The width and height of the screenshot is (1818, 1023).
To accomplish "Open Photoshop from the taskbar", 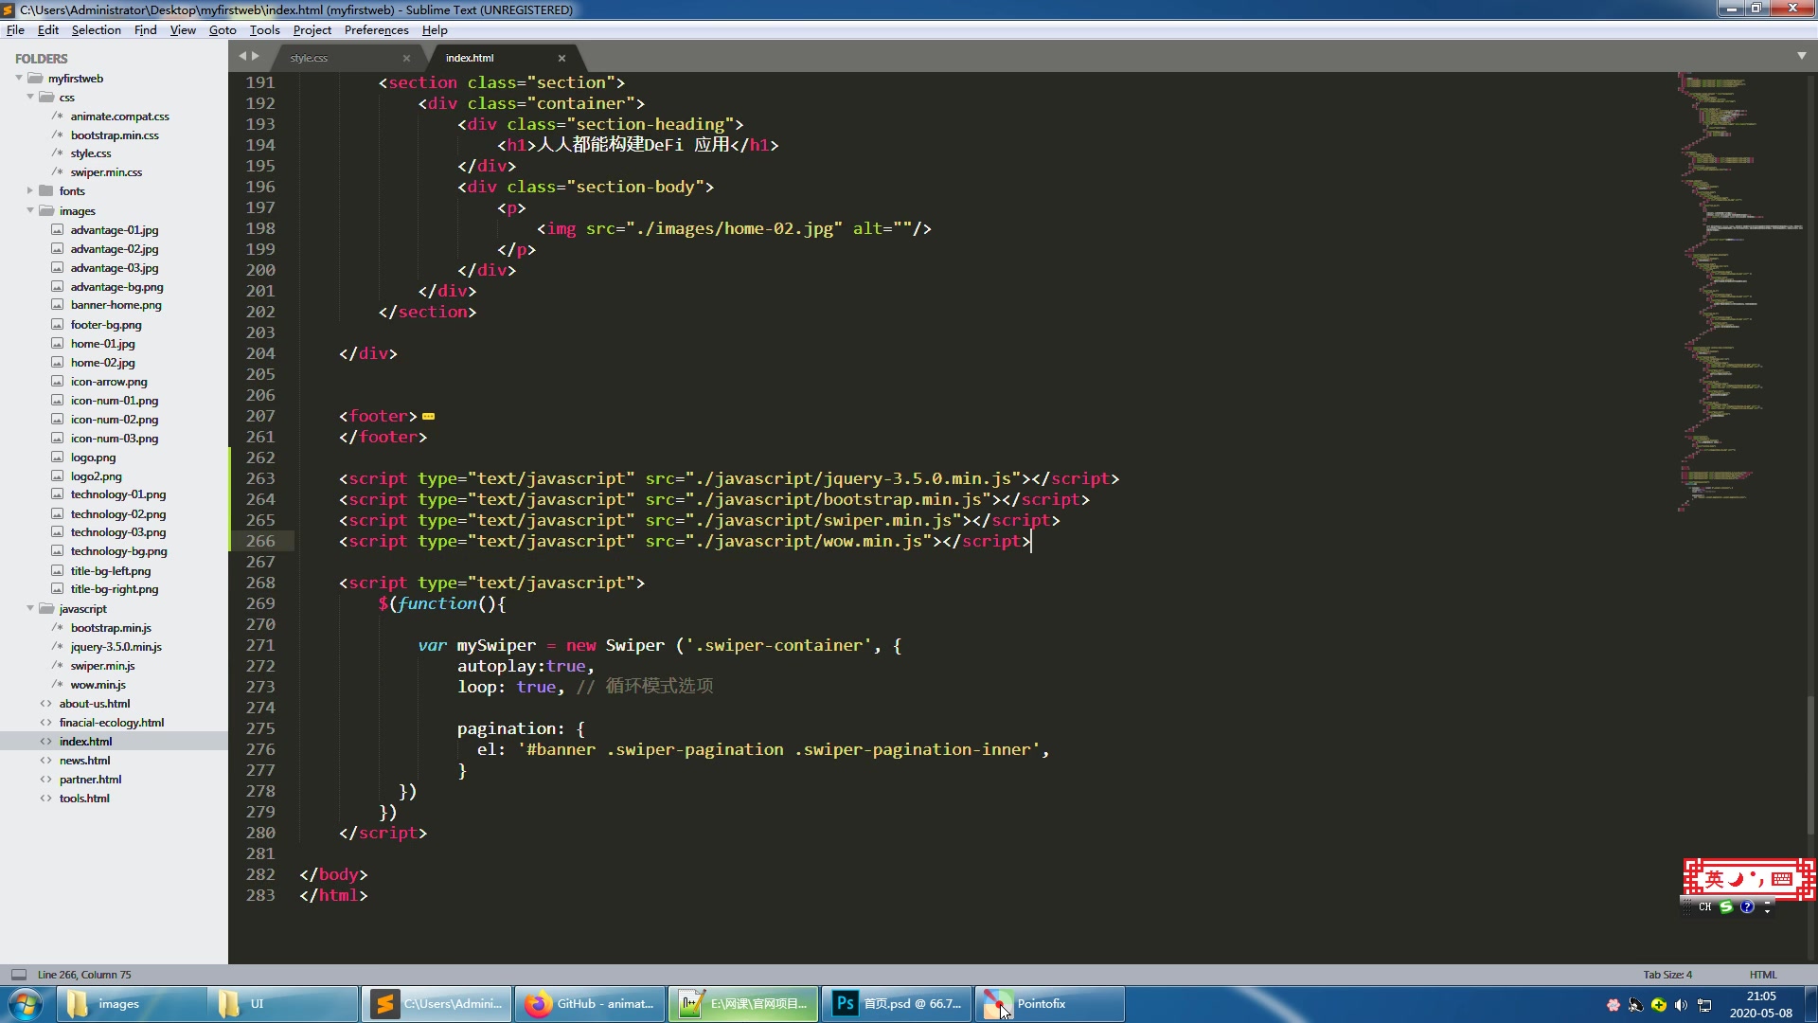I will coord(897,1004).
